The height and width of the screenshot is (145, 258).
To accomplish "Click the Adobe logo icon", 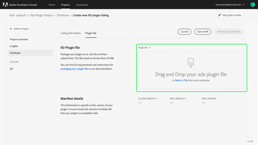I will pos(5,4).
